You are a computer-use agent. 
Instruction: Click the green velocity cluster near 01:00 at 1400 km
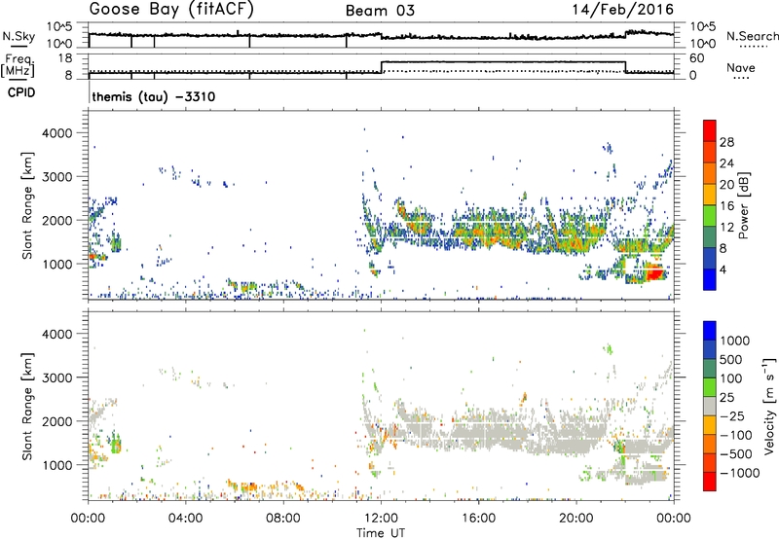tap(116, 443)
